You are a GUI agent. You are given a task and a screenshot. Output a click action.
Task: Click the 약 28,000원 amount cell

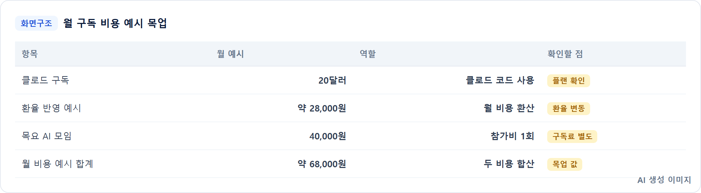(x=322, y=108)
